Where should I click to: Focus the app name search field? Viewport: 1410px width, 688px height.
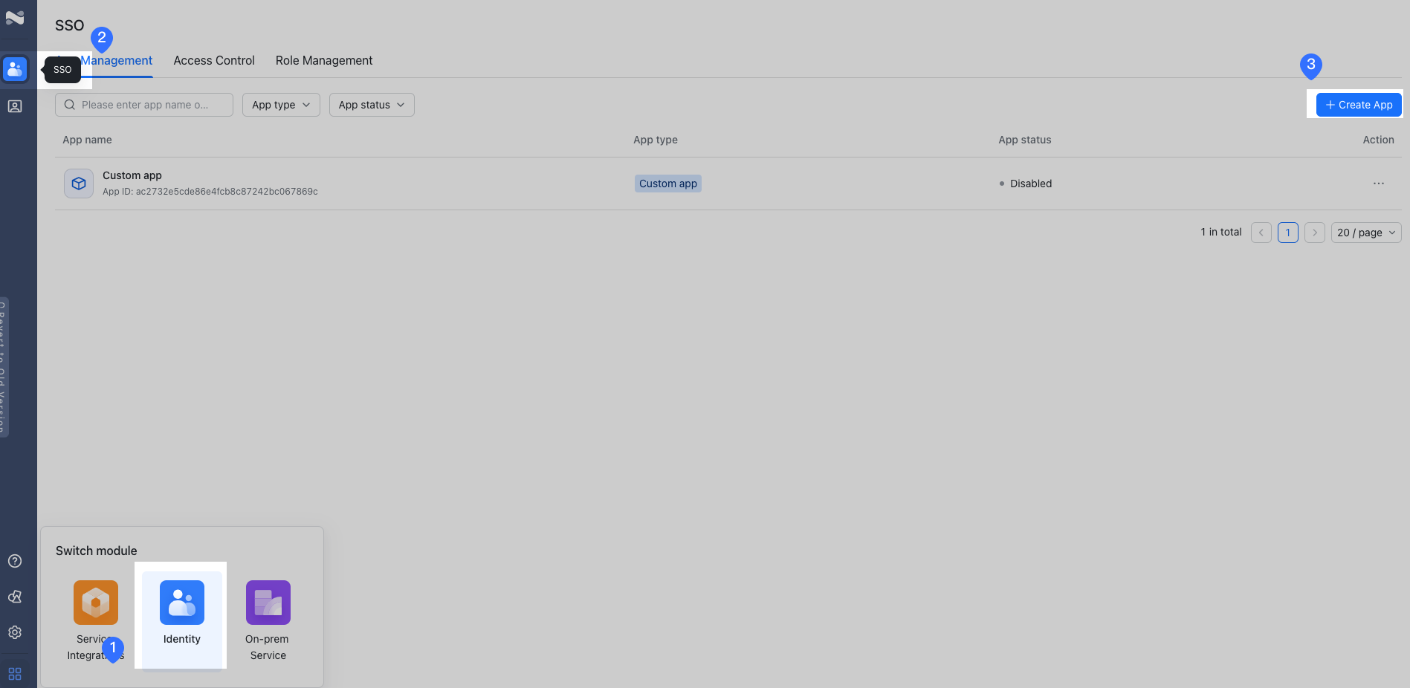tap(144, 105)
